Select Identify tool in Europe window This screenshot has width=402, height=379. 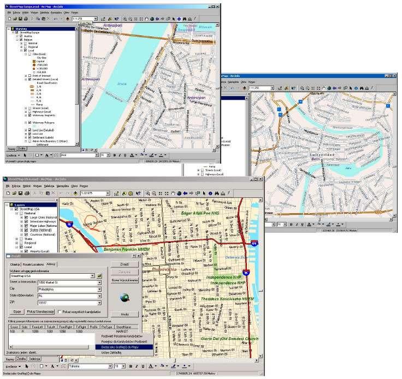[179, 19]
